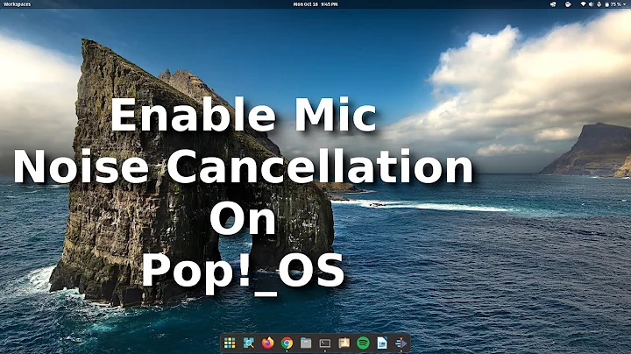The width and height of the screenshot is (631, 354).
Task: Click the speaker volume icon
Action: [591, 4]
